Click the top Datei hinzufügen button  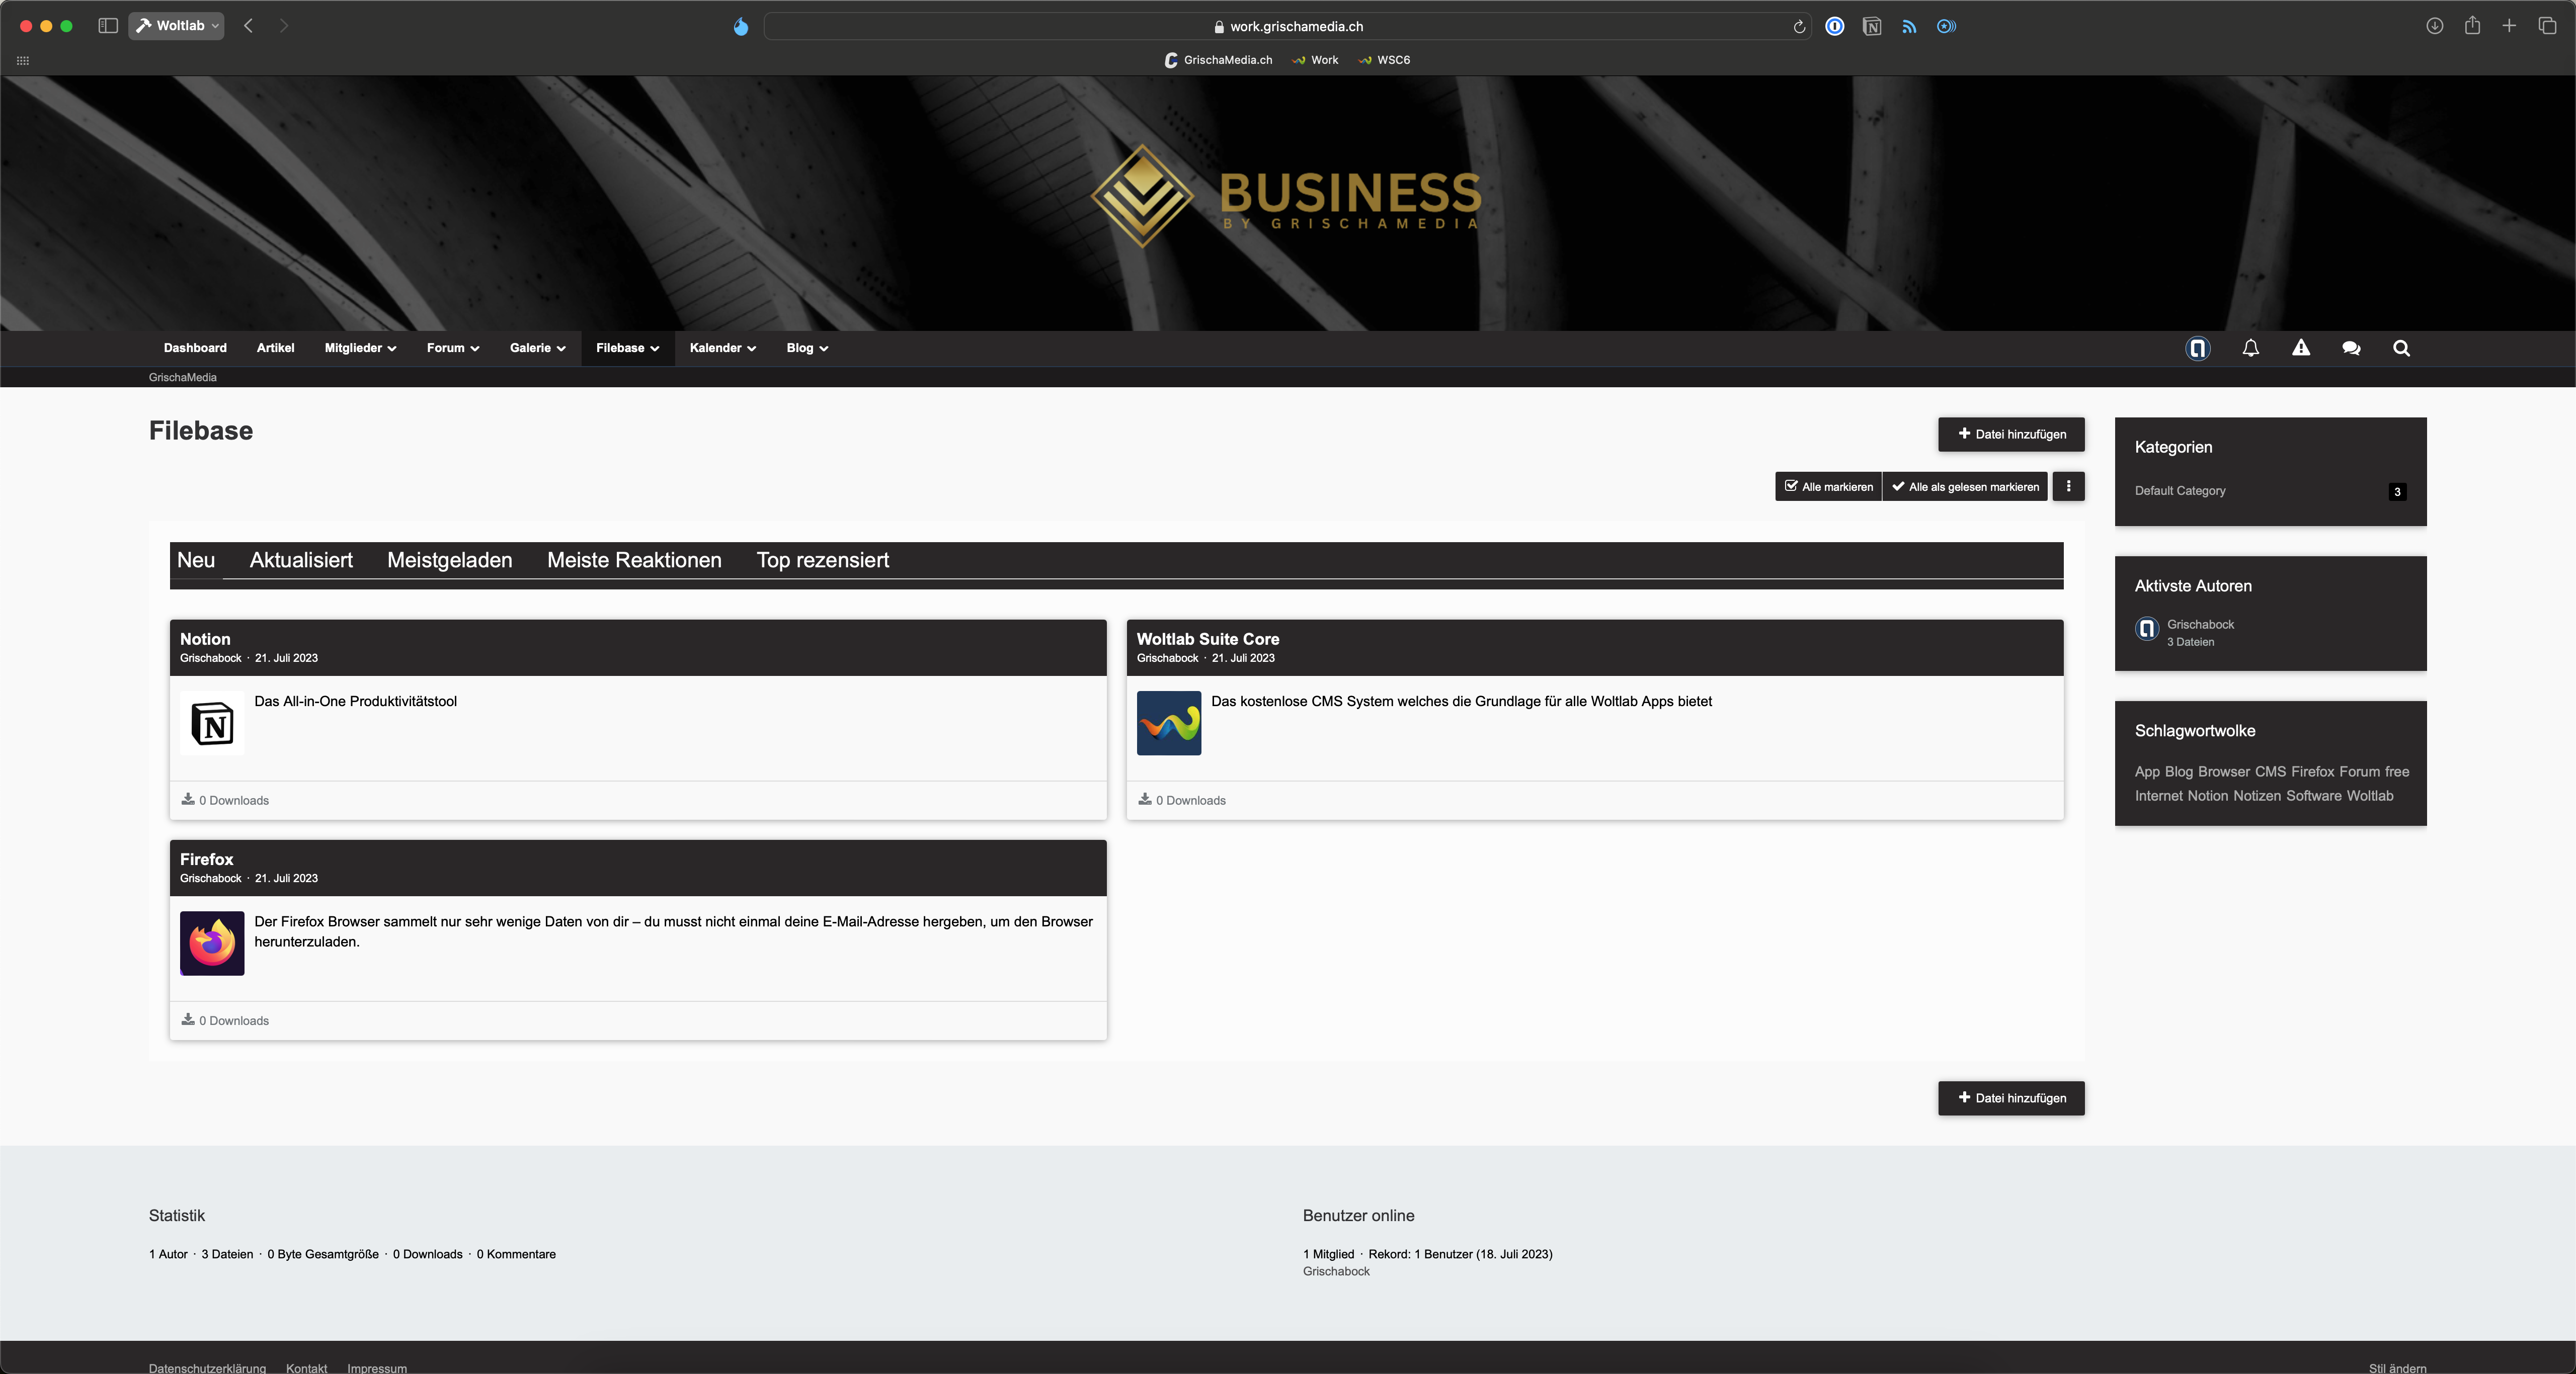click(x=2011, y=435)
